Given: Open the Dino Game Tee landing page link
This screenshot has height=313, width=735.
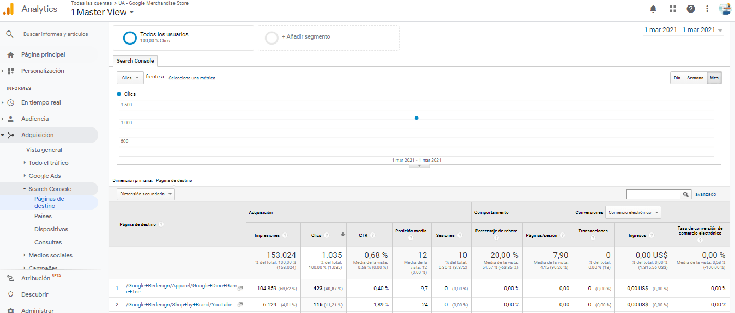Looking at the screenshot, I should coord(182,289).
